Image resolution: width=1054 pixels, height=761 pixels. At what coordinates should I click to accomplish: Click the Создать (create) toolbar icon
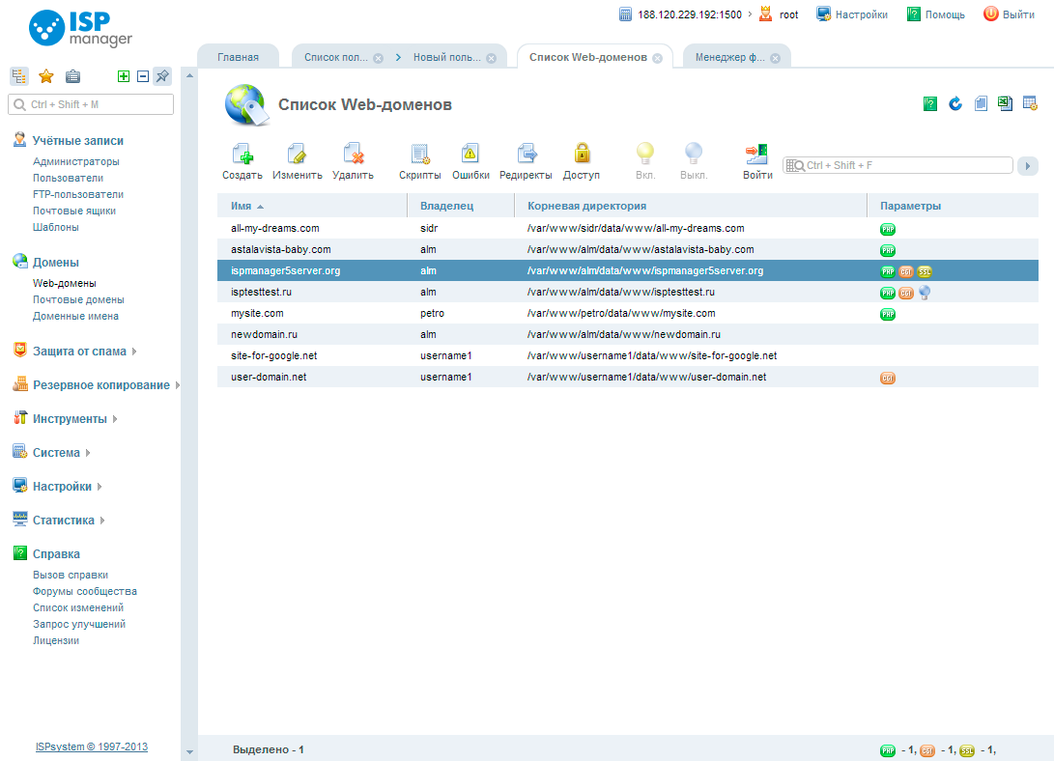point(242,154)
